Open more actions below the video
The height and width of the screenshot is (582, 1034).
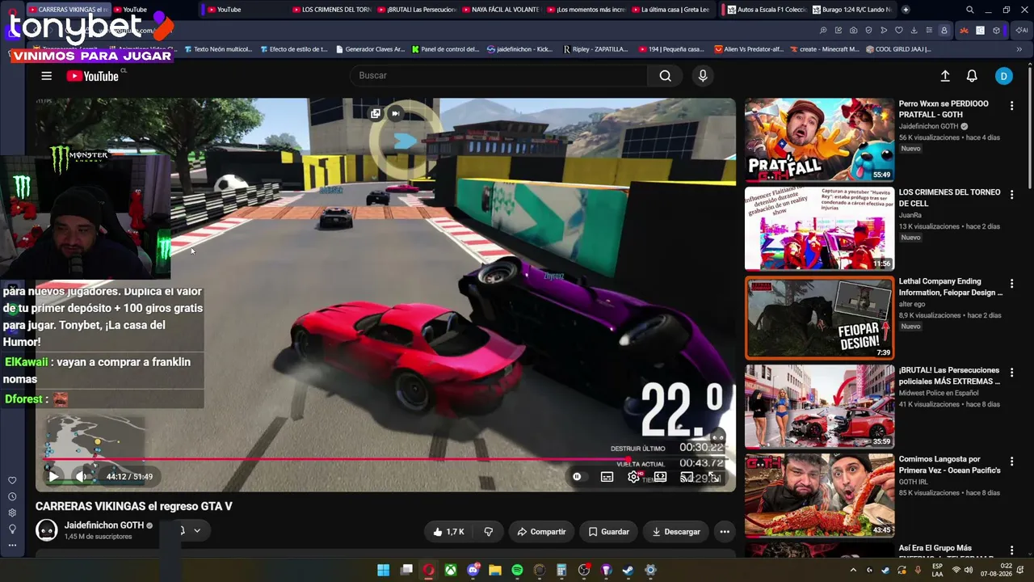725,532
